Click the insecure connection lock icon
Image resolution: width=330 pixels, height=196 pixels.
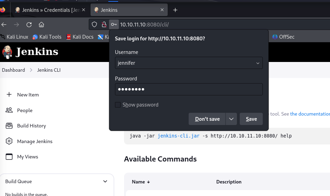click(x=104, y=25)
